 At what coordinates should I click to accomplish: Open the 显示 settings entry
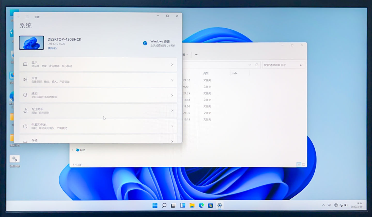(x=98, y=64)
